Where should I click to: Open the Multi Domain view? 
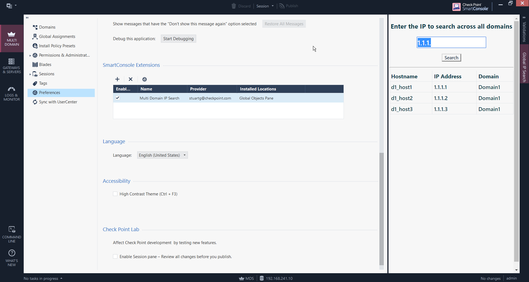tap(12, 38)
